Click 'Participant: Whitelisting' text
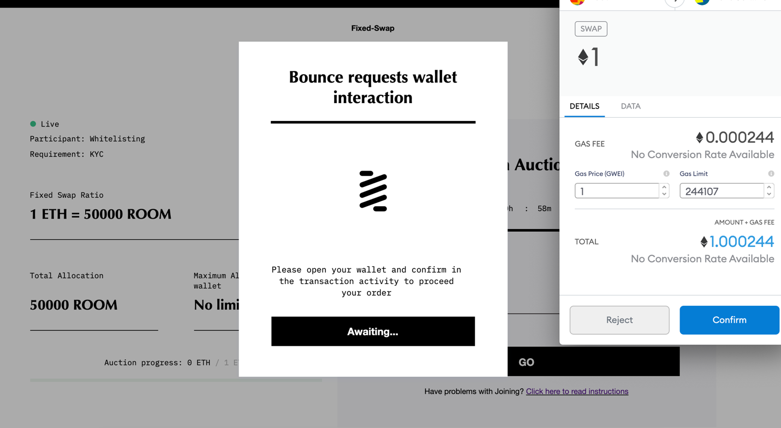 (x=87, y=139)
